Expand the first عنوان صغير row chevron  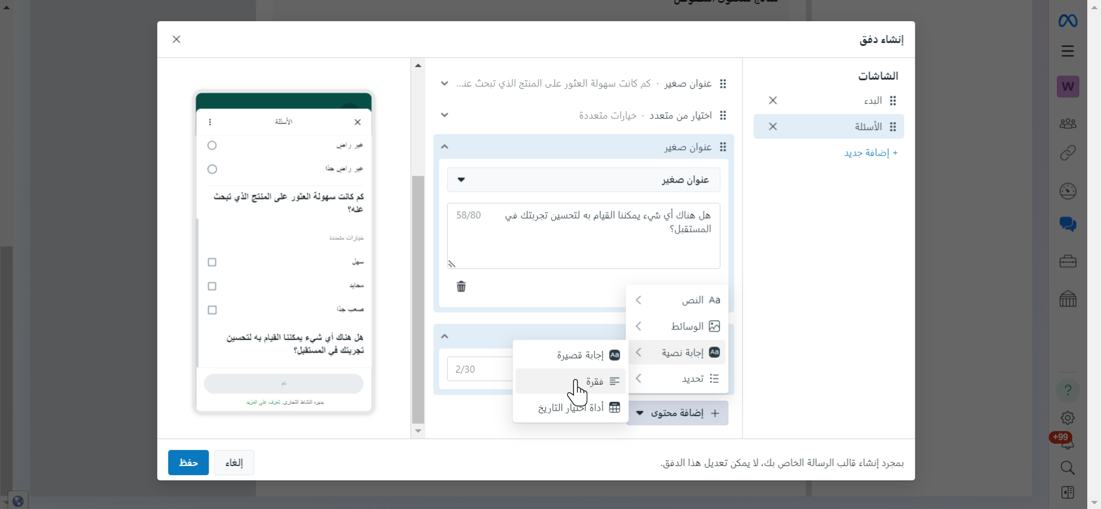tap(444, 84)
